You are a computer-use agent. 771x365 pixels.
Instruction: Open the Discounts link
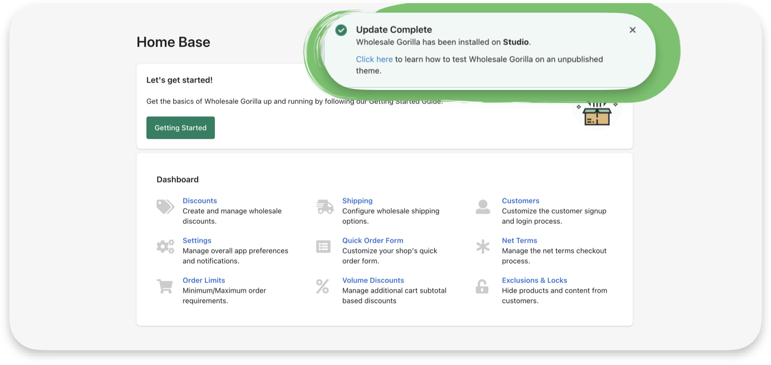tap(200, 201)
